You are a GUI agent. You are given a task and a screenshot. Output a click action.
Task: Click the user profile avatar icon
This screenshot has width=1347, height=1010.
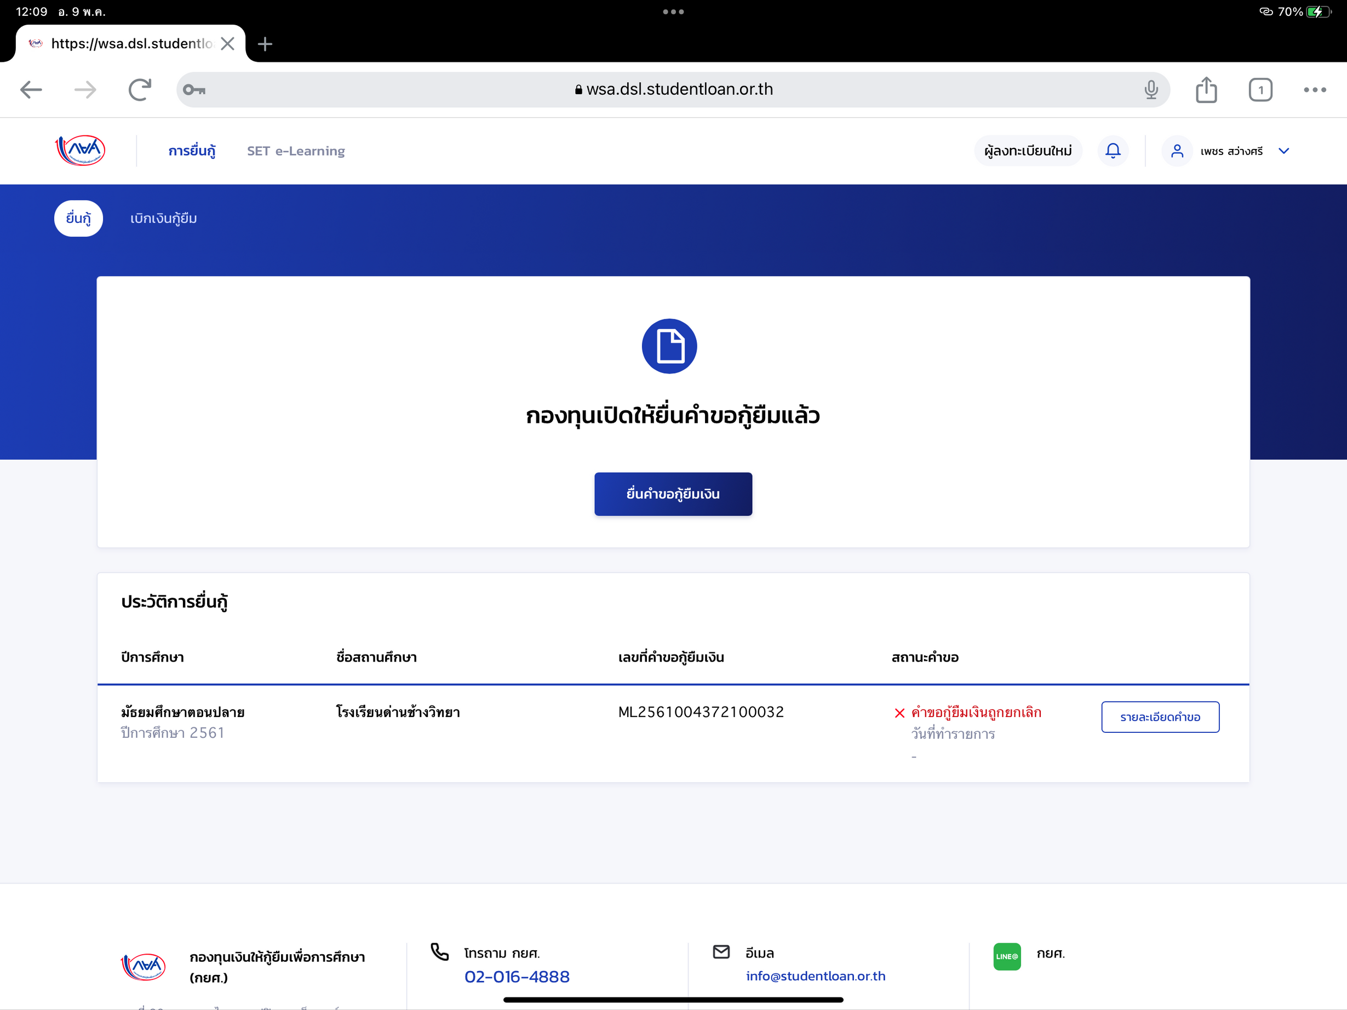[1177, 151]
